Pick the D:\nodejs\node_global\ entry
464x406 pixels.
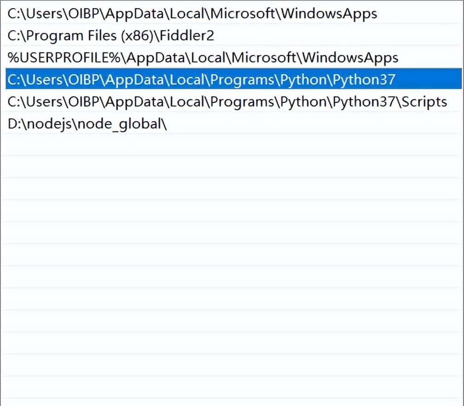87,124
